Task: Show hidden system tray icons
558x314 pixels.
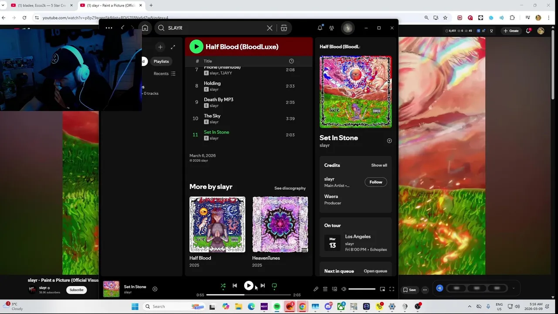Action: point(470,307)
